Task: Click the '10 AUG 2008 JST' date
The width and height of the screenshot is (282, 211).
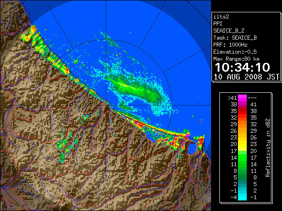Action: (x=246, y=77)
